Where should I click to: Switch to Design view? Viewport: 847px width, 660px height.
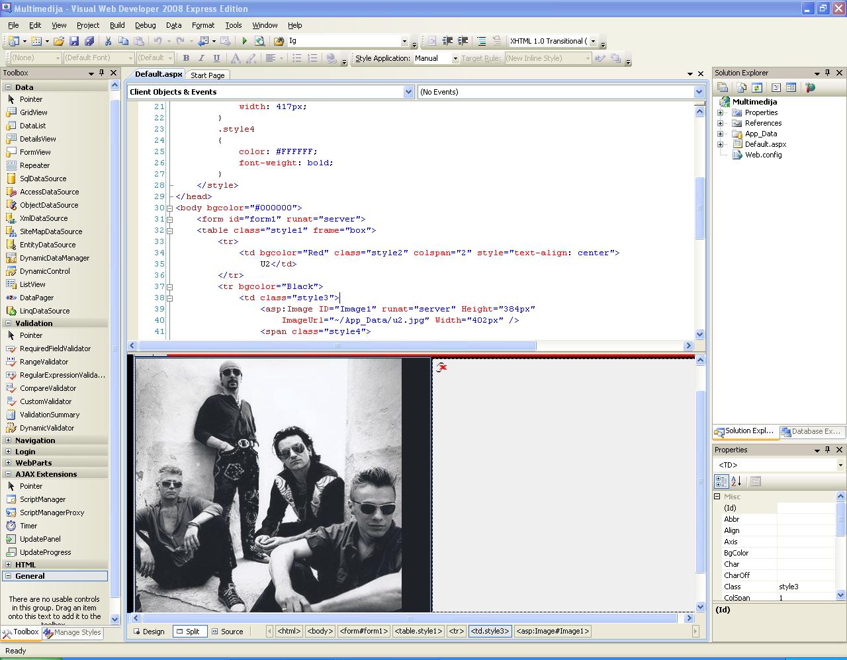point(149,632)
